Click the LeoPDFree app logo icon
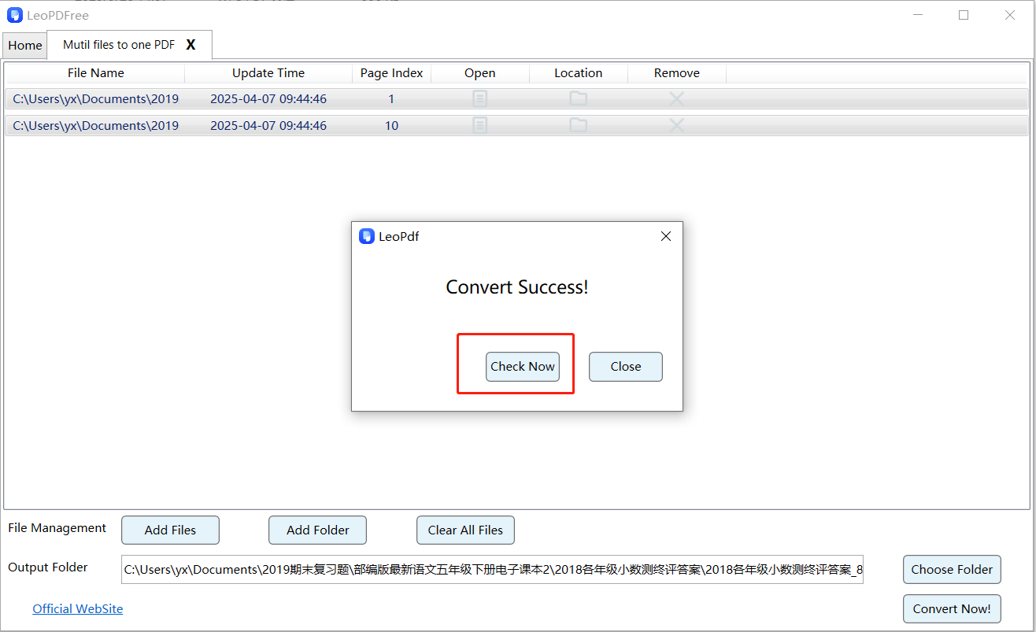This screenshot has width=1036, height=632. pos(15,15)
